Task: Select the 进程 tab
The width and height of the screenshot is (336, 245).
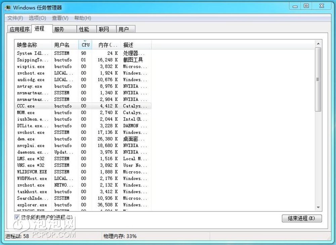Action: [x=42, y=28]
